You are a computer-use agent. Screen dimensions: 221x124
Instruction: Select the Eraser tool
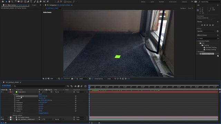[x=41, y=1]
